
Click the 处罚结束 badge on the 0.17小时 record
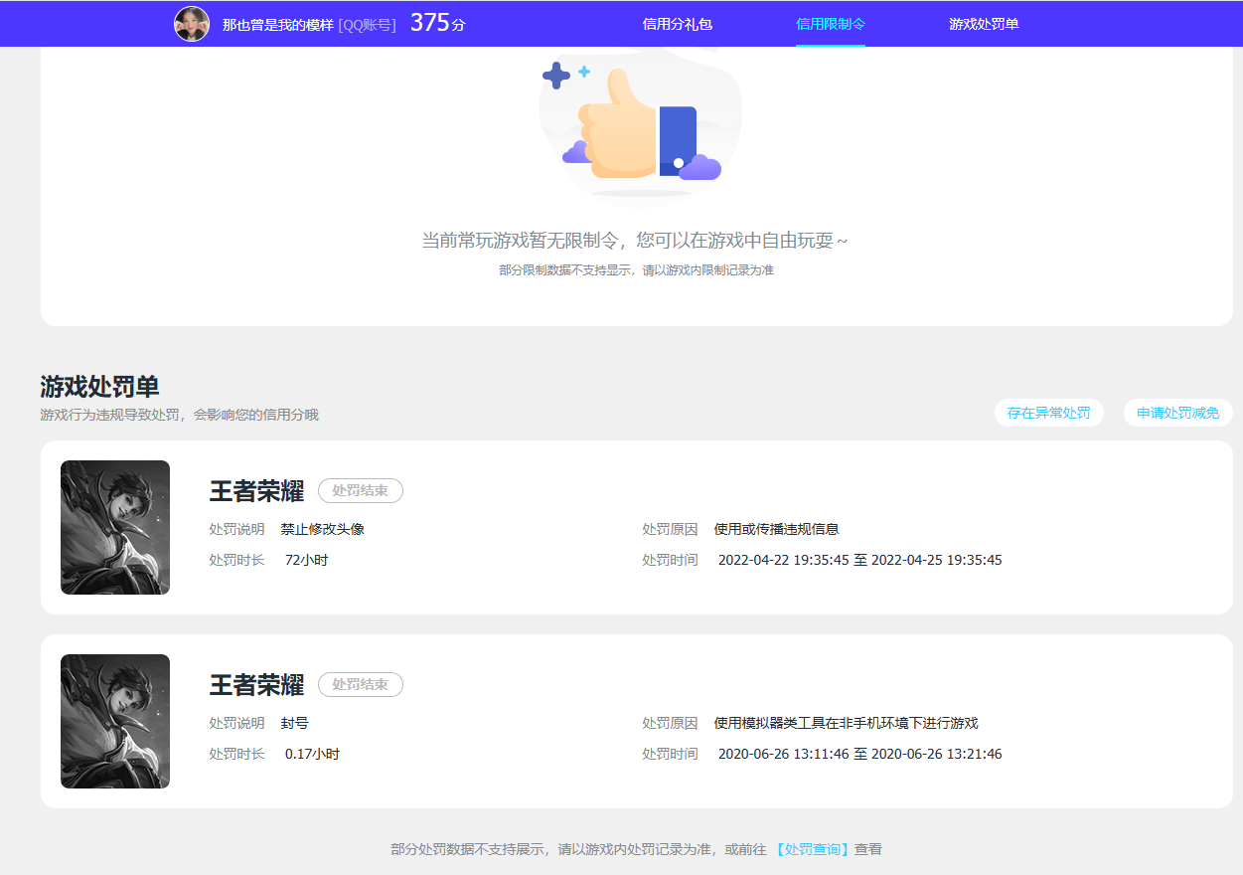pyautogui.click(x=360, y=685)
